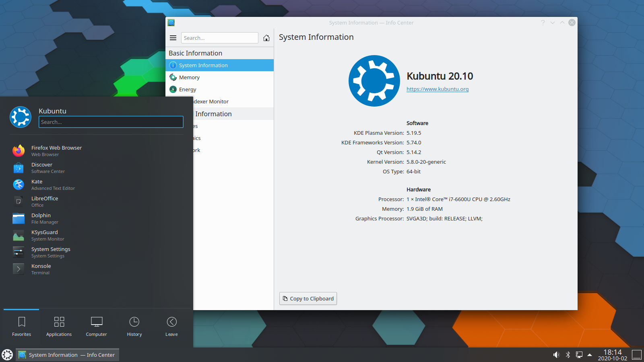
Task: Switch to the Computer tab
Action: [97, 327]
